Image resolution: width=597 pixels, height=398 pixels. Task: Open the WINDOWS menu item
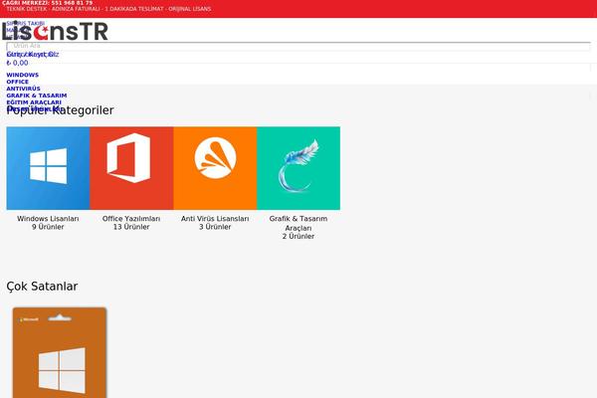(23, 75)
